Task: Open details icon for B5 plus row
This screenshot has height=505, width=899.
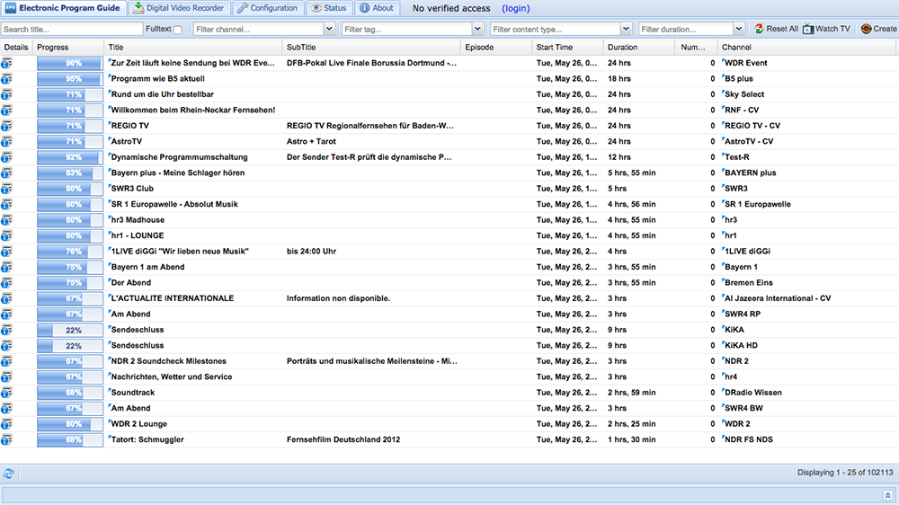Action: (6, 78)
